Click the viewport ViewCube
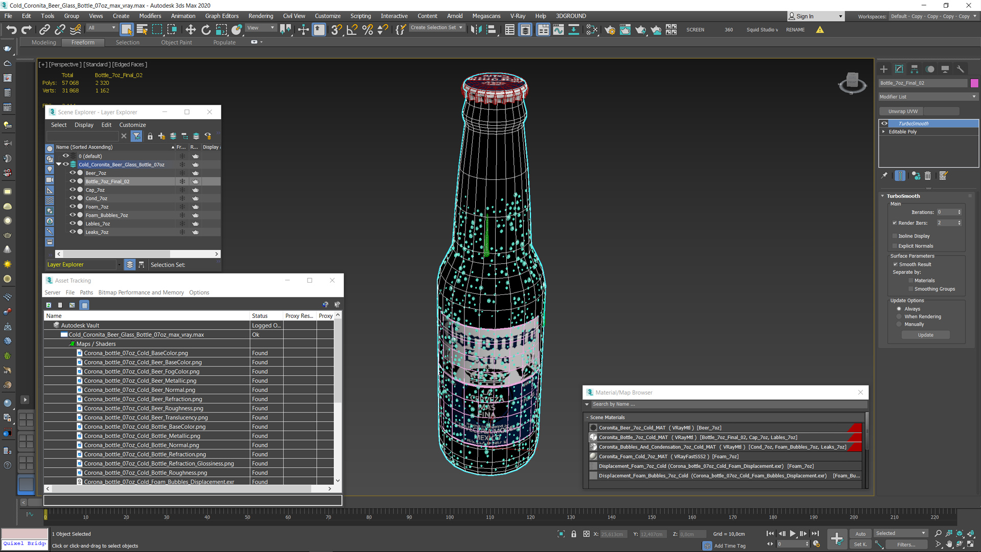The height and width of the screenshot is (552, 981). [852, 83]
